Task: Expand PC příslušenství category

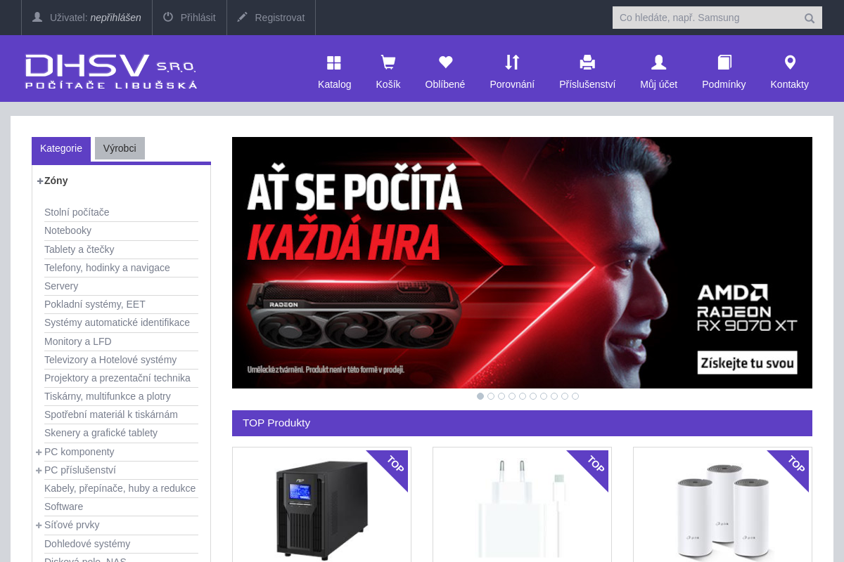Action: 39,470
